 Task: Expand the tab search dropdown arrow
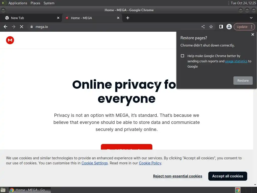tap(251, 18)
